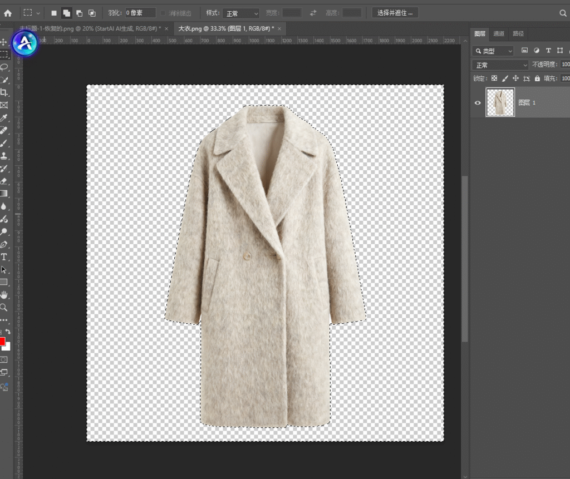Select the Eraser tool
Screen dimensions: 570x479
click(x=4, y=181)
